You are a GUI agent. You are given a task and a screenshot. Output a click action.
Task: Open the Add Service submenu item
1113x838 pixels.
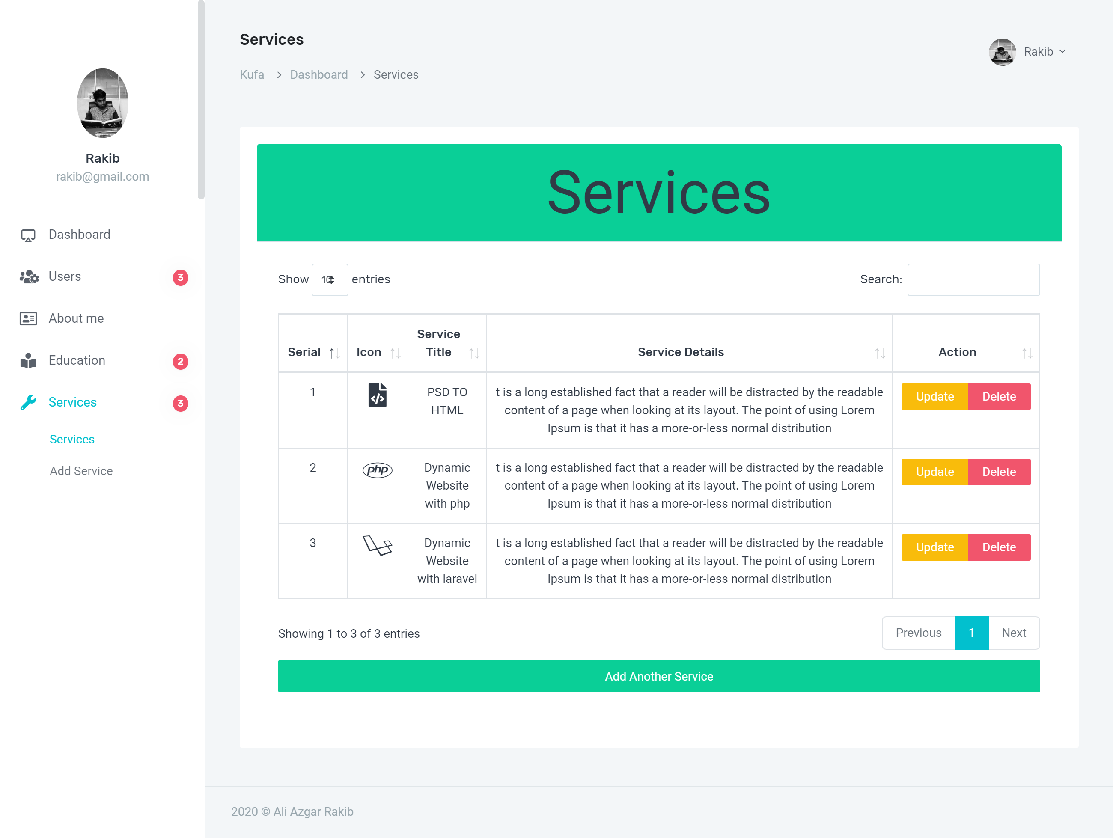pos(81,471)
